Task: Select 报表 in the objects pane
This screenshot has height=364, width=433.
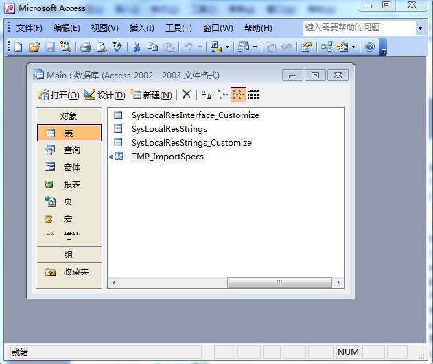Action: pos(69,184)
